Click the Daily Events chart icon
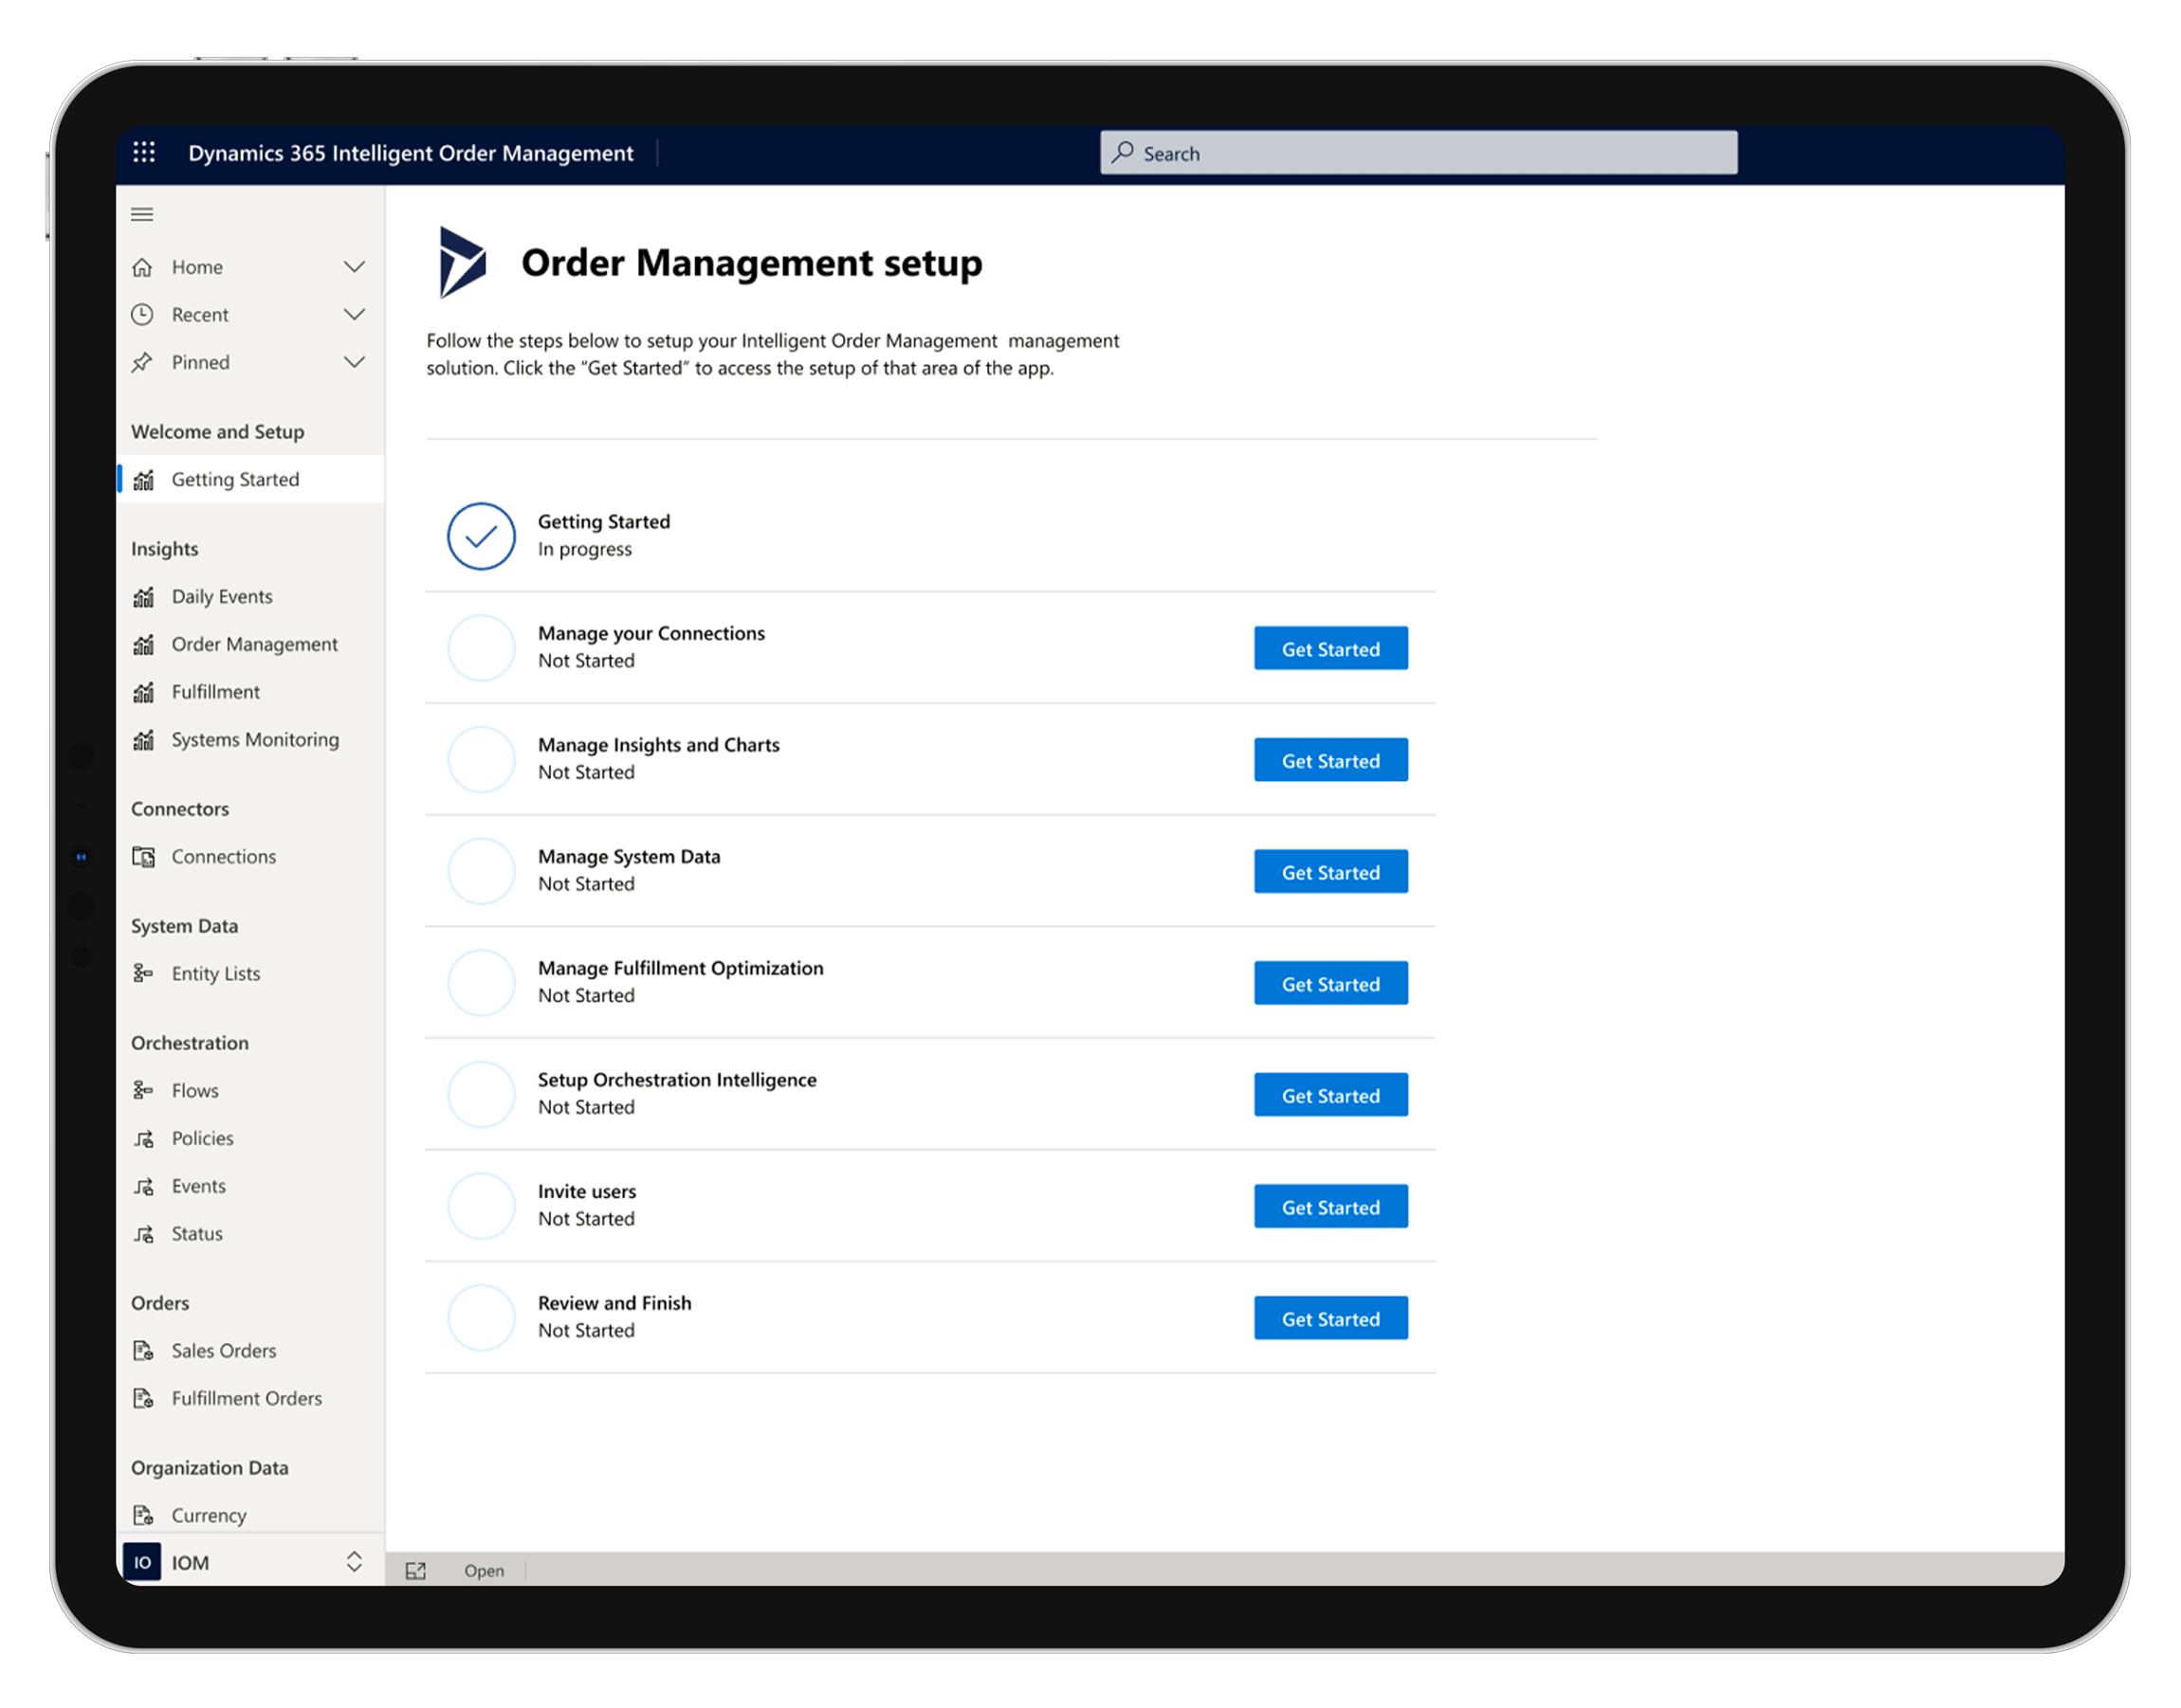 [144, 597]
